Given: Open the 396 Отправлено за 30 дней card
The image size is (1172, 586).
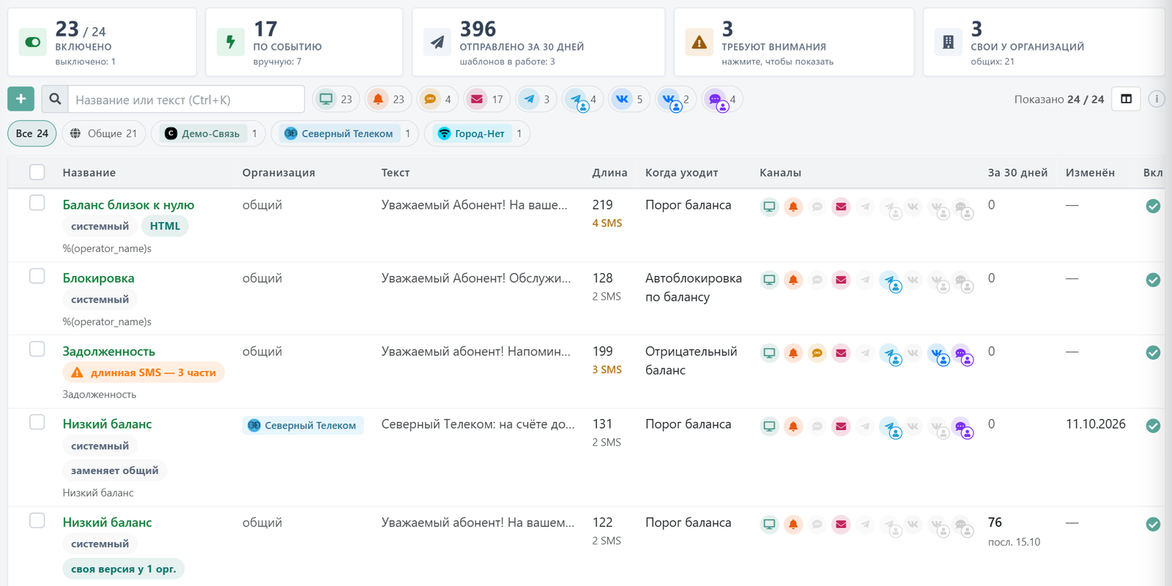Looking at the screenshot, I should pos(538,42).
